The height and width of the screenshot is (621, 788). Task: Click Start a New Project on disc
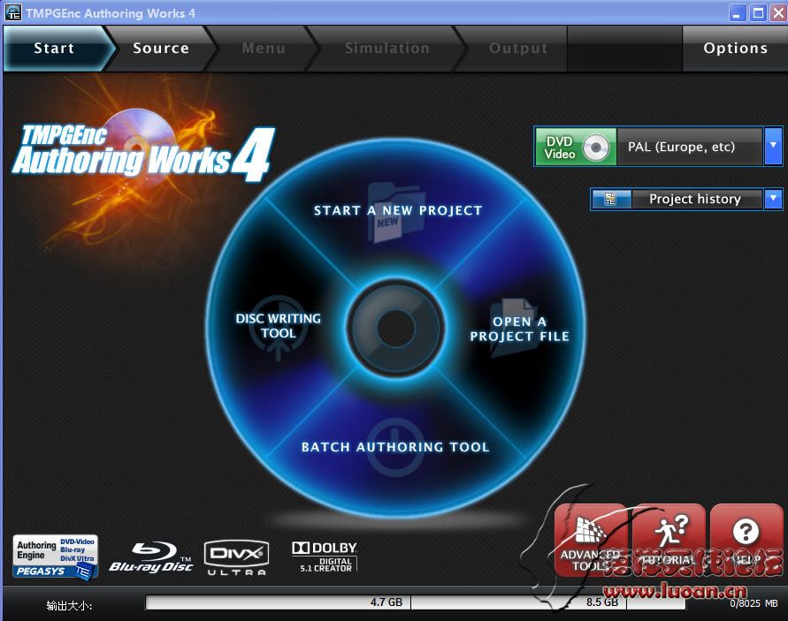point(397,210)
